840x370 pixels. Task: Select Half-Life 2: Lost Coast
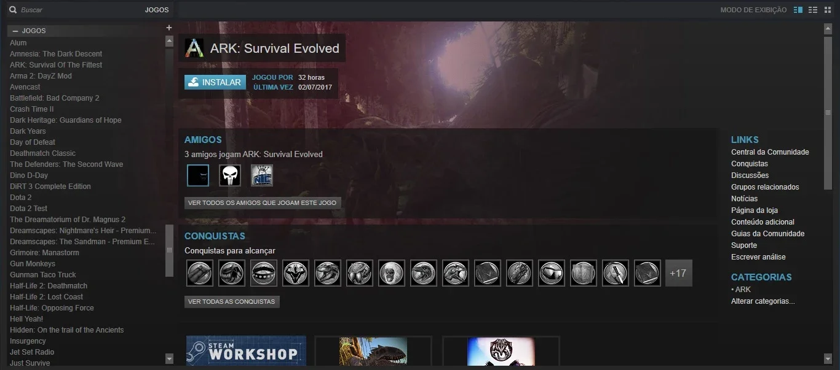click(x=47, y=297)
